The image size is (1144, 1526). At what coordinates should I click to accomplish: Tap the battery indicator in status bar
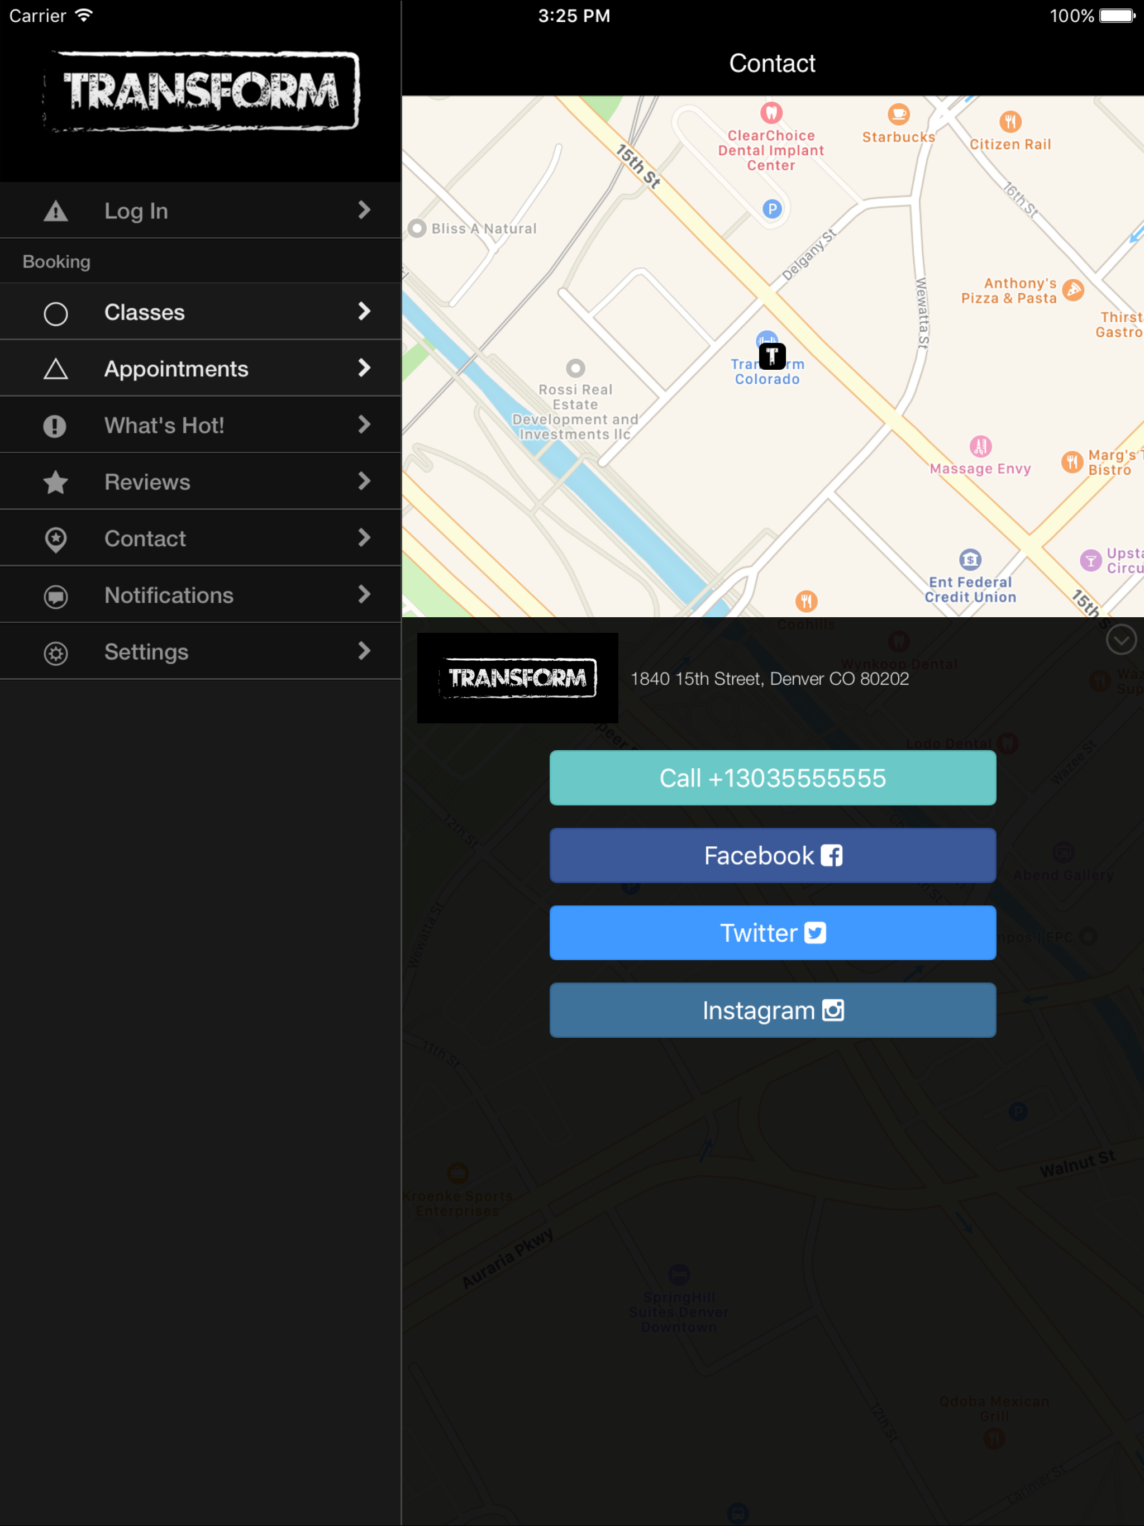1117,15
